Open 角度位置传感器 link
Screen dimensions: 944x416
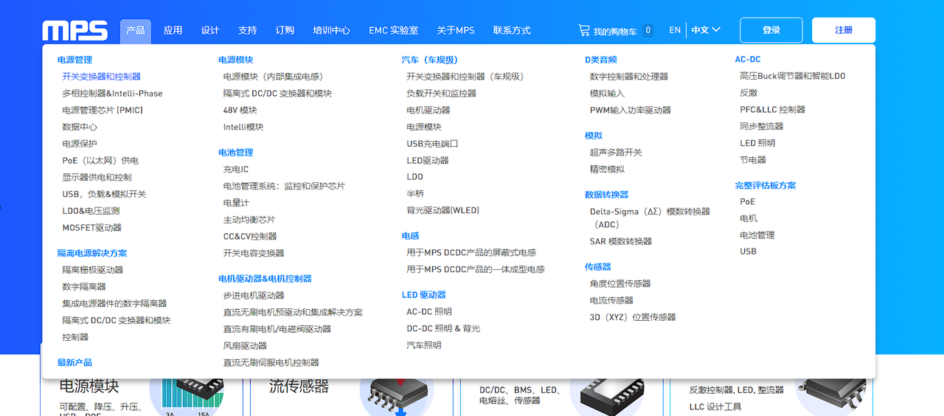(x=620, y=284)
